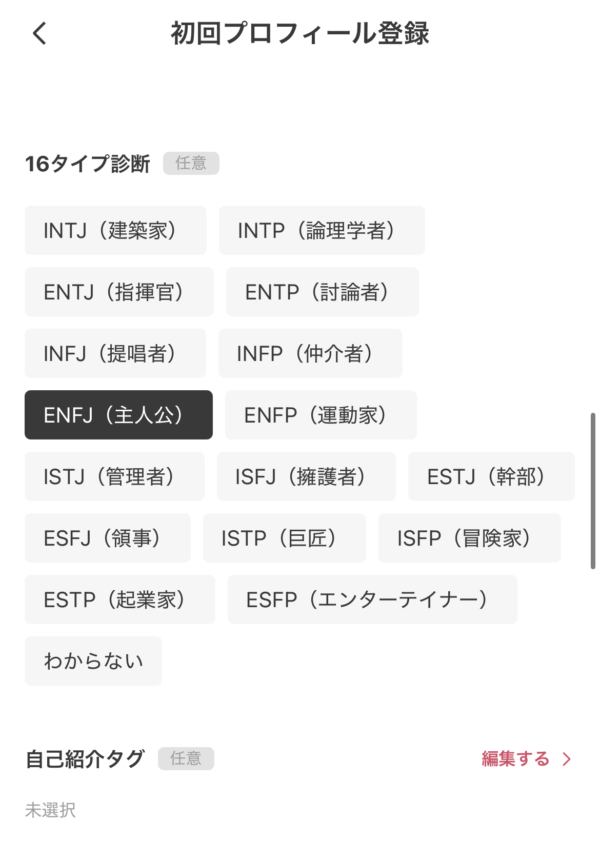Open tag editor via red chevron arrow

pos(567,759)
